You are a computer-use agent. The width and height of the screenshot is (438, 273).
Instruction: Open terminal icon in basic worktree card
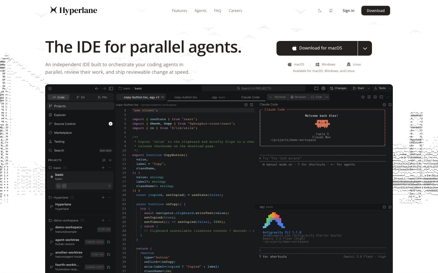pyautogui.click(x=59, y=186)
